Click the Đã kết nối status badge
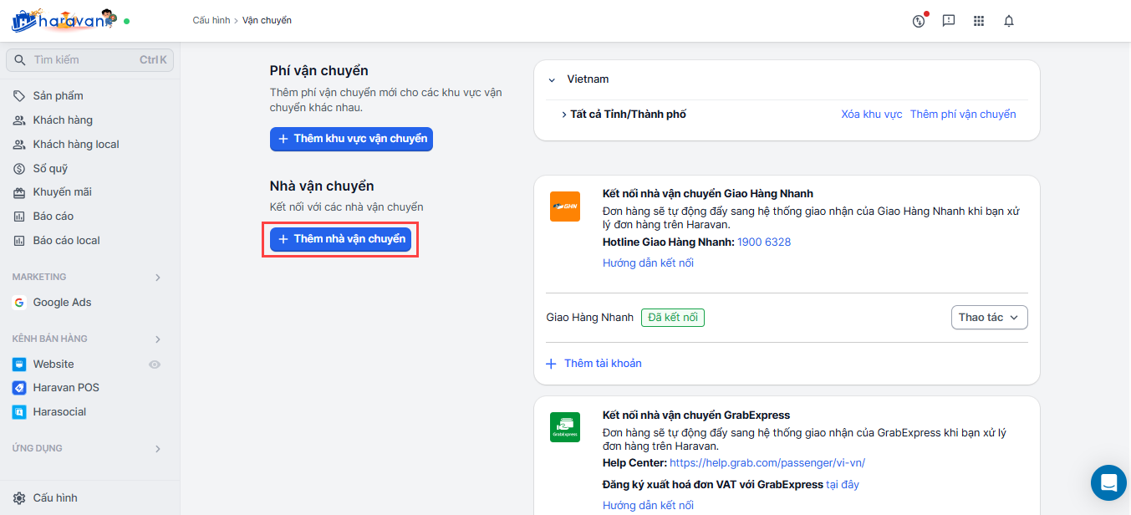The image size is (1131, 515). [x=673, y=318]
